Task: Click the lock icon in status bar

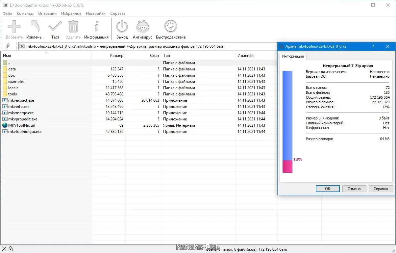Action: click(11, 249)
